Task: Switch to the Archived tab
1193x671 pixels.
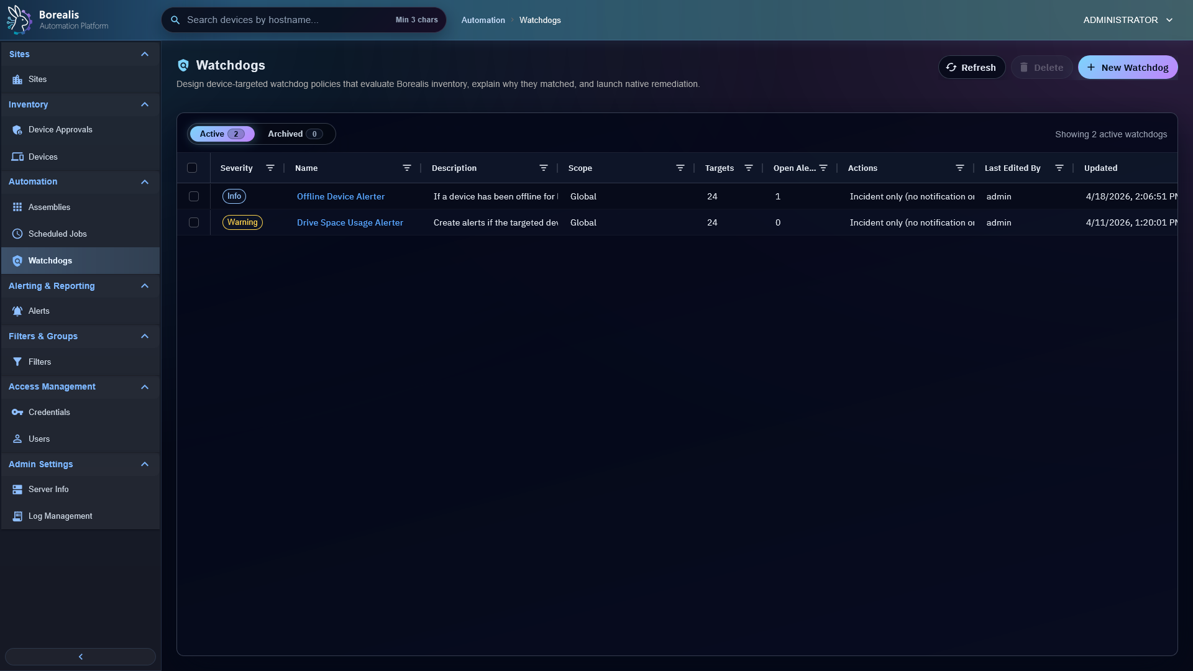Action: 295,134
